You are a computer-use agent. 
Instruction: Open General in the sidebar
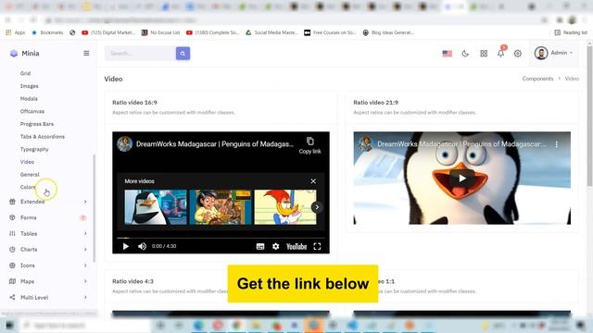[30, 175]
